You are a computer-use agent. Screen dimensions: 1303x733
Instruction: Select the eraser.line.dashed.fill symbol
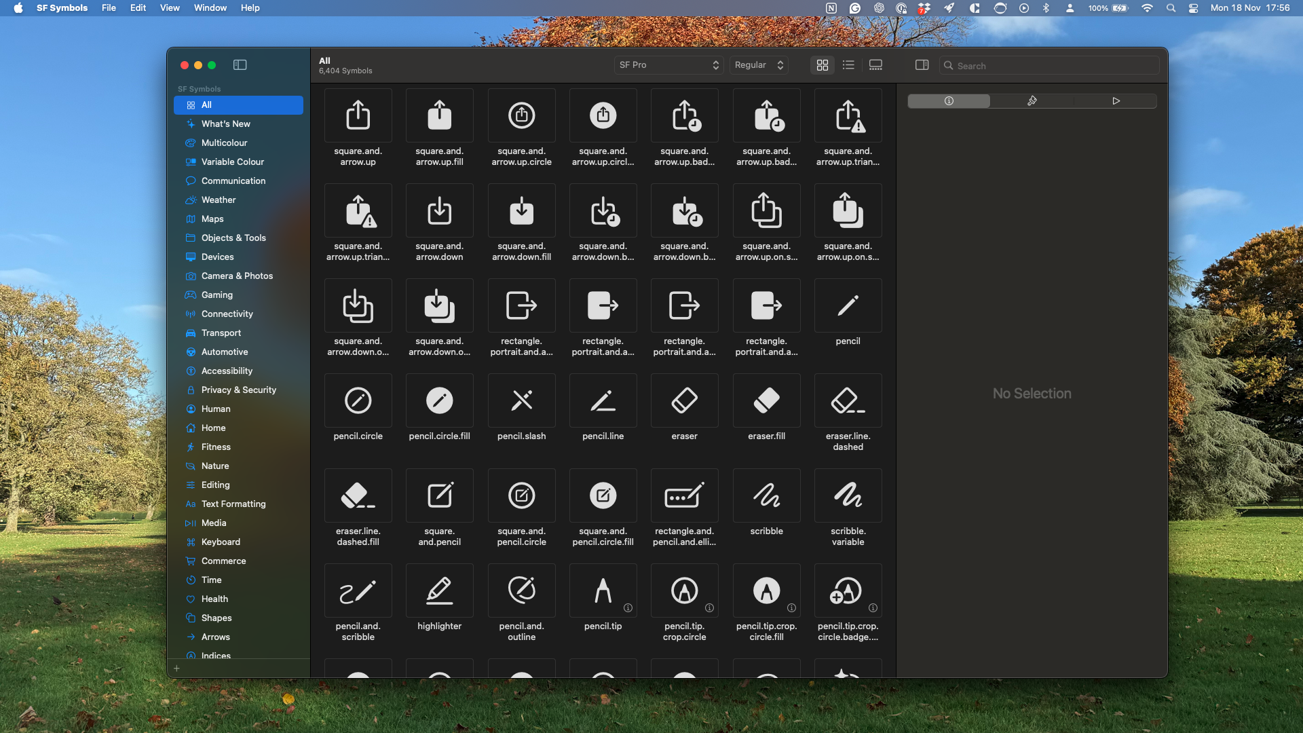coord(358,495)
